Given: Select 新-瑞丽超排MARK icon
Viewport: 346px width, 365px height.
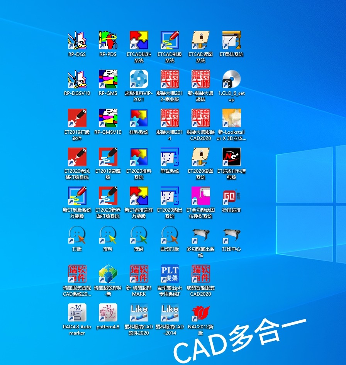Looking at the screenshot, I should pos(139,273).
